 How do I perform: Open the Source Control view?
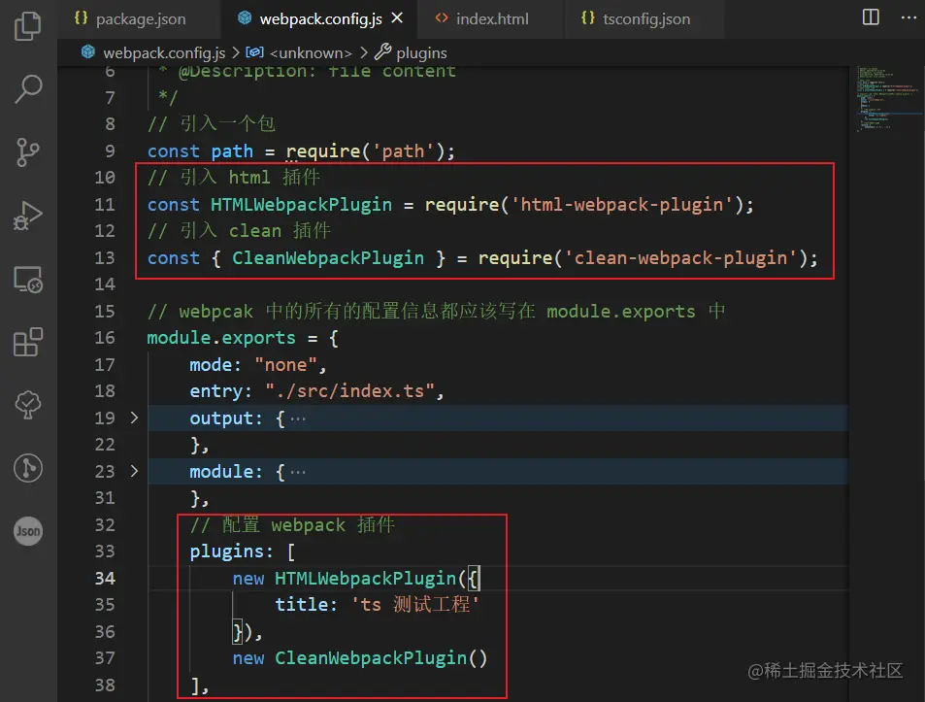[28, 152]
